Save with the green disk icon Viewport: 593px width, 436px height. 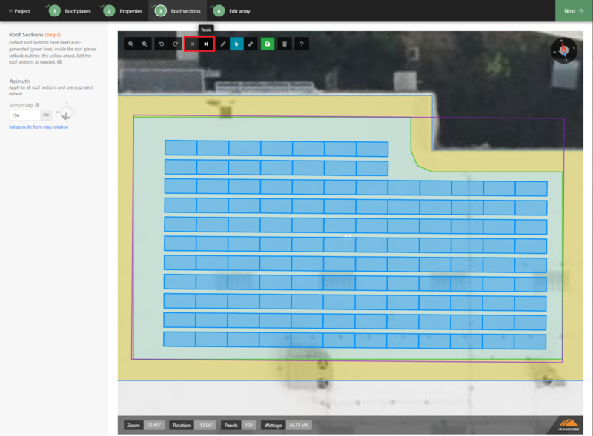pos(268,44)
